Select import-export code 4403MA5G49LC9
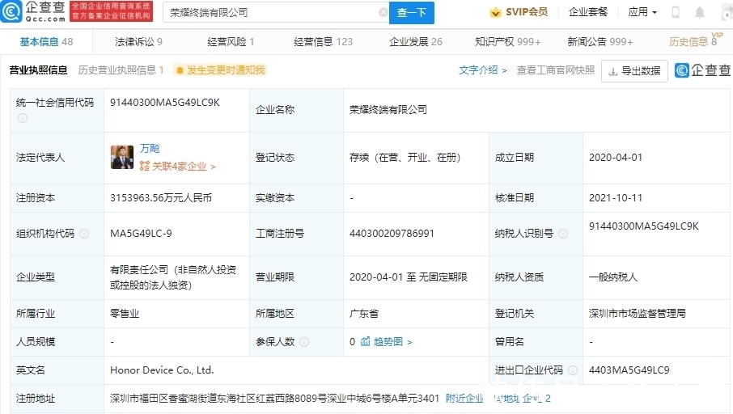 click(x=629, y=370)
